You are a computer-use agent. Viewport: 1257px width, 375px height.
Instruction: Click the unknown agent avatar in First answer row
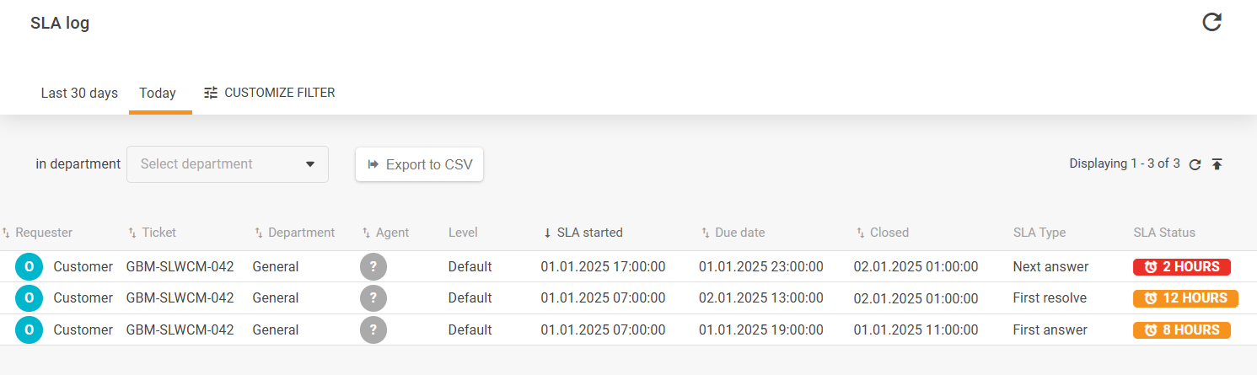(x=373, y=330)
